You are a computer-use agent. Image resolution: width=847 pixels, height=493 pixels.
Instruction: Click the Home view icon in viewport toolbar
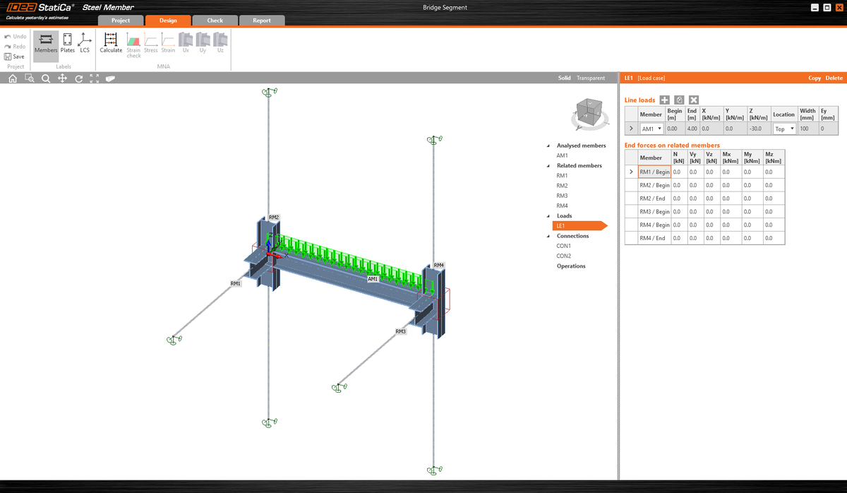[12, 78]
